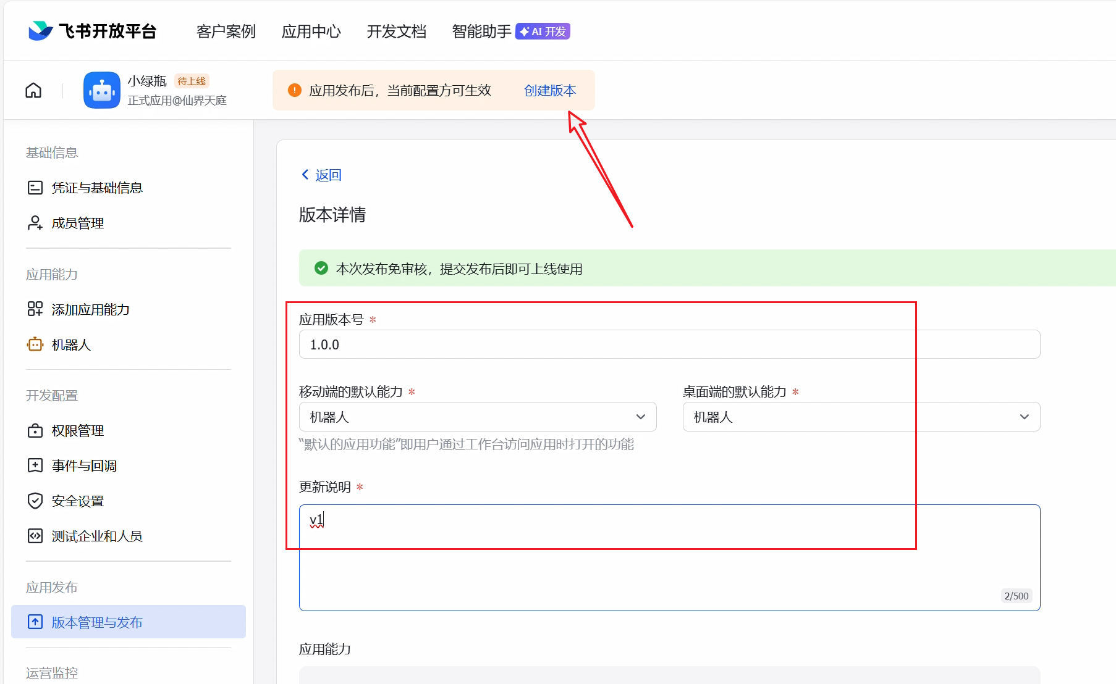Open 客户案例 in top navigation
The image size is (1116, 684).
[x=226, y=31]
